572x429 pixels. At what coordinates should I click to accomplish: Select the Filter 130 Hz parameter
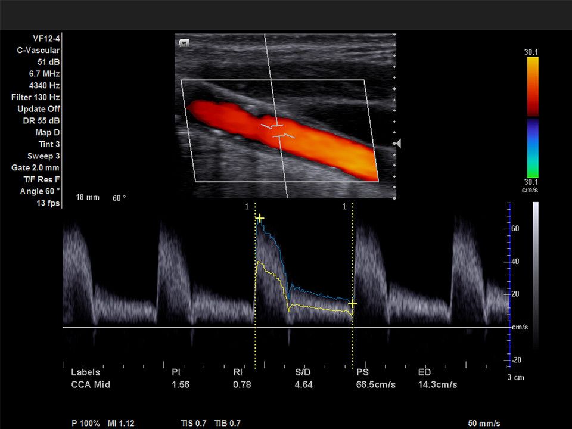pos(36,97)
